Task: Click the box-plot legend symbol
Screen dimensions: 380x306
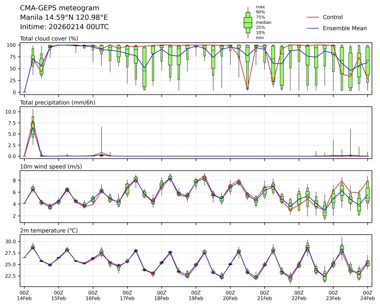Action: [x=248, y=22]
